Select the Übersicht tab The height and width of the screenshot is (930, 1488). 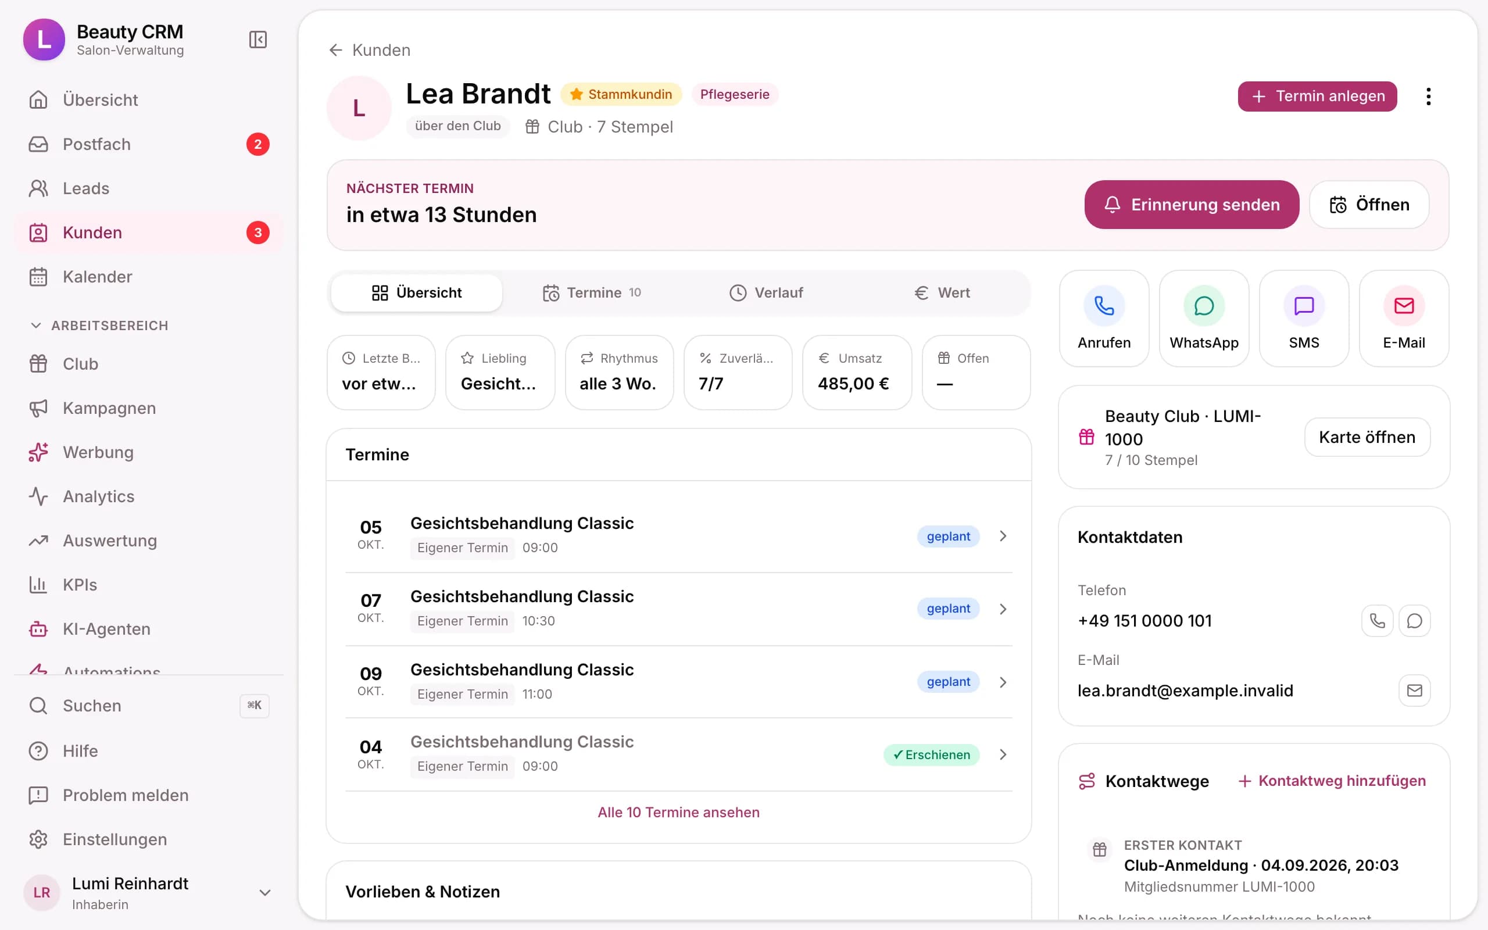416,293
